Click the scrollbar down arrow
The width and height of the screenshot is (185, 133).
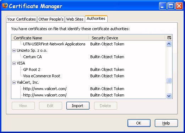click(169, 96)
